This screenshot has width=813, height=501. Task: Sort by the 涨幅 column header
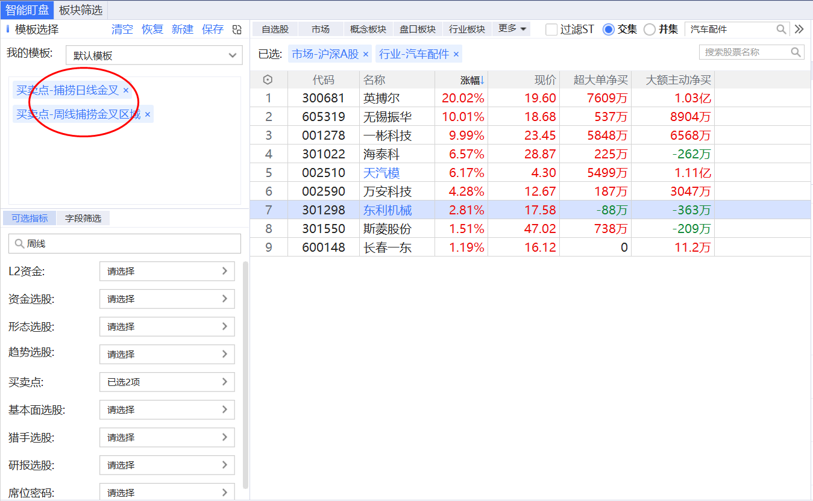(x=461, y=79)
